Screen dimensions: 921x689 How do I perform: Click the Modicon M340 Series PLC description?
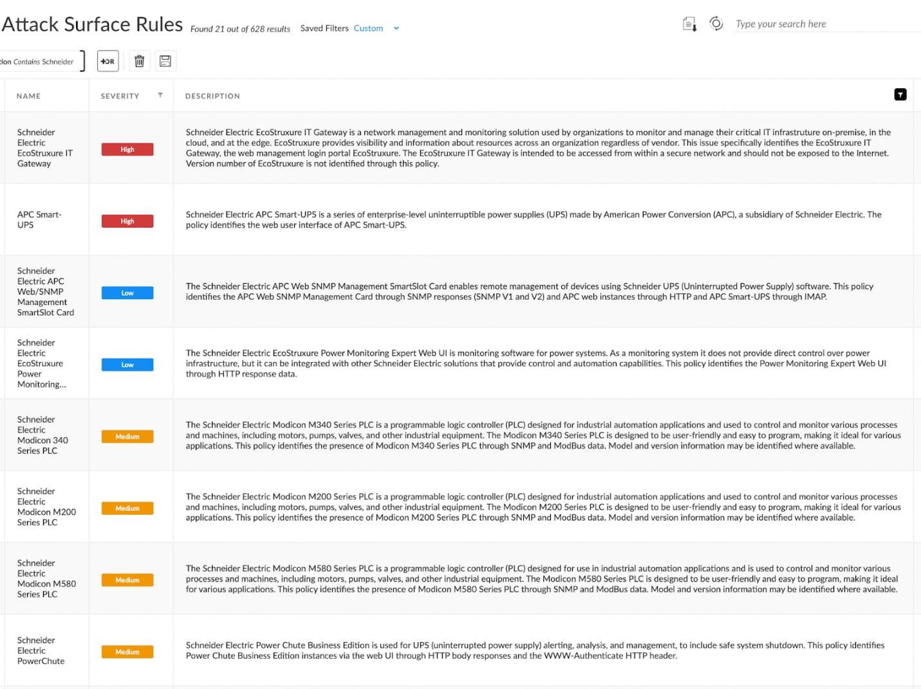543,435
